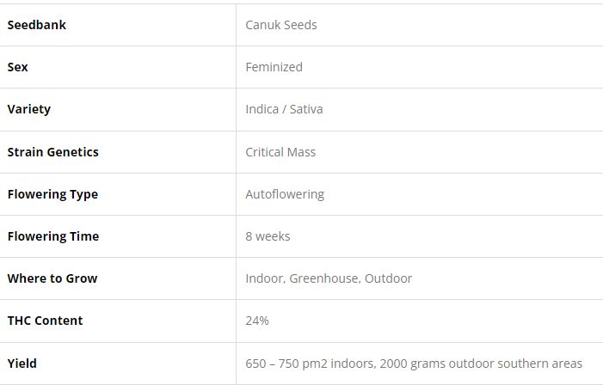The image size is (603, 385).
Task: Click the Feminized value text
Action: (274, 67)
